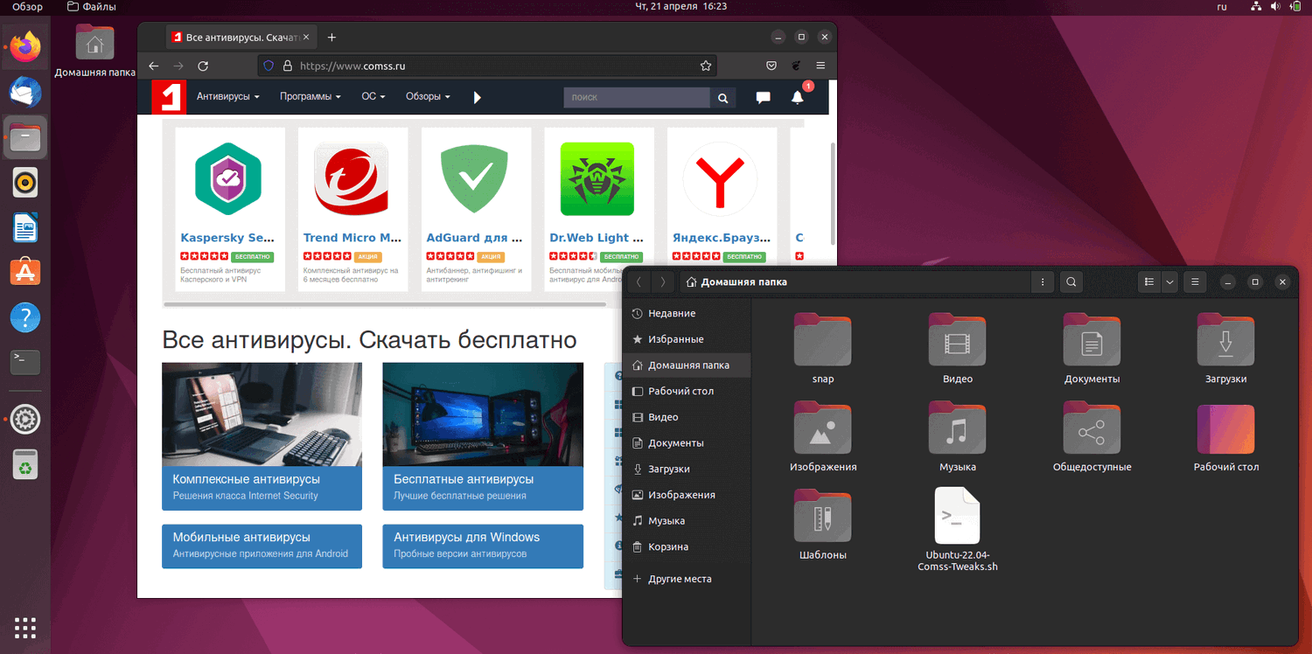Open system Settings gear in the dock

[25, 421]
